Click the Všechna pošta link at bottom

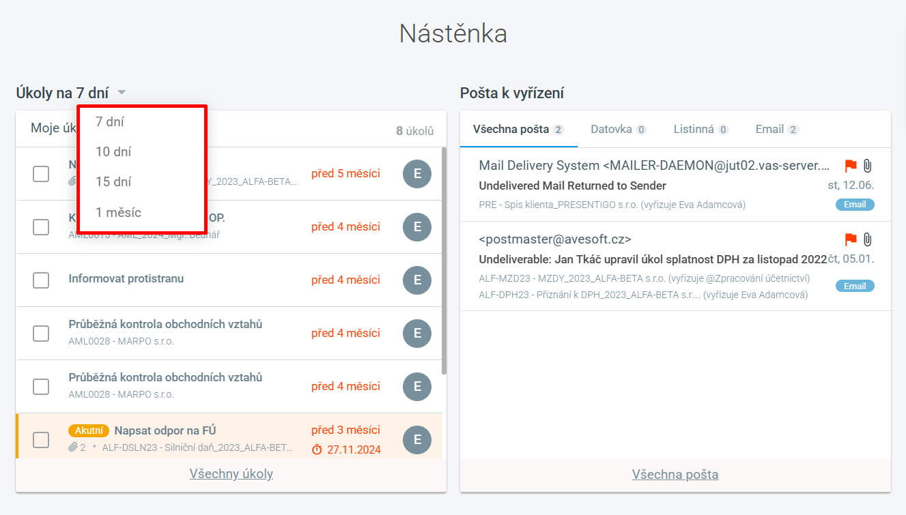pyautogui.click(x=675, y=475)
